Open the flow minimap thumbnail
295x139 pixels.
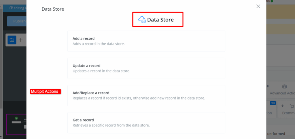coord(16,124)
